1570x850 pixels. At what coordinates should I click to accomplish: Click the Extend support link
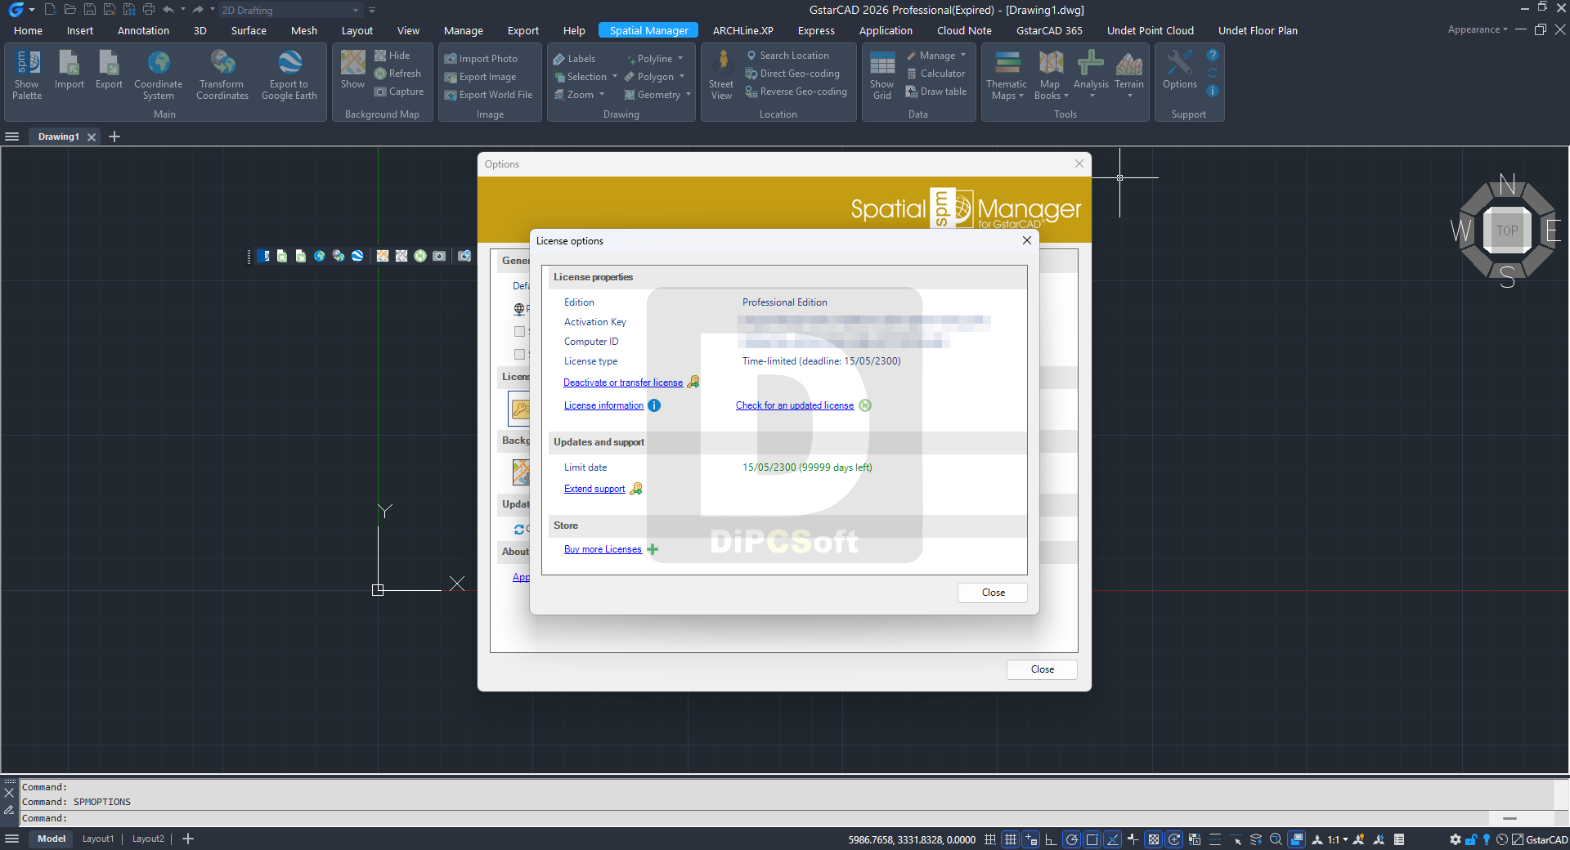(594, 489)
